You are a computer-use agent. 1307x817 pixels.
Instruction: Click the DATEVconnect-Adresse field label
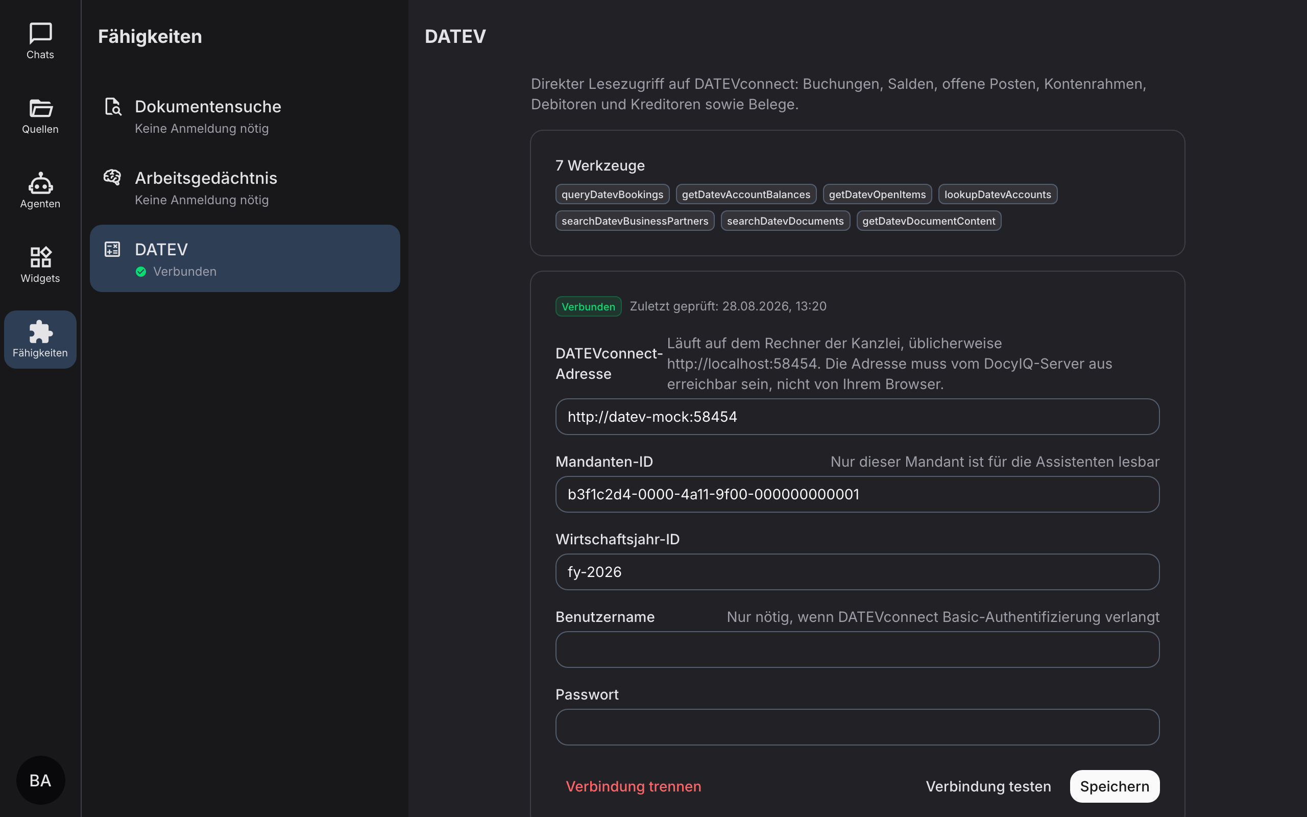(609, 364)
